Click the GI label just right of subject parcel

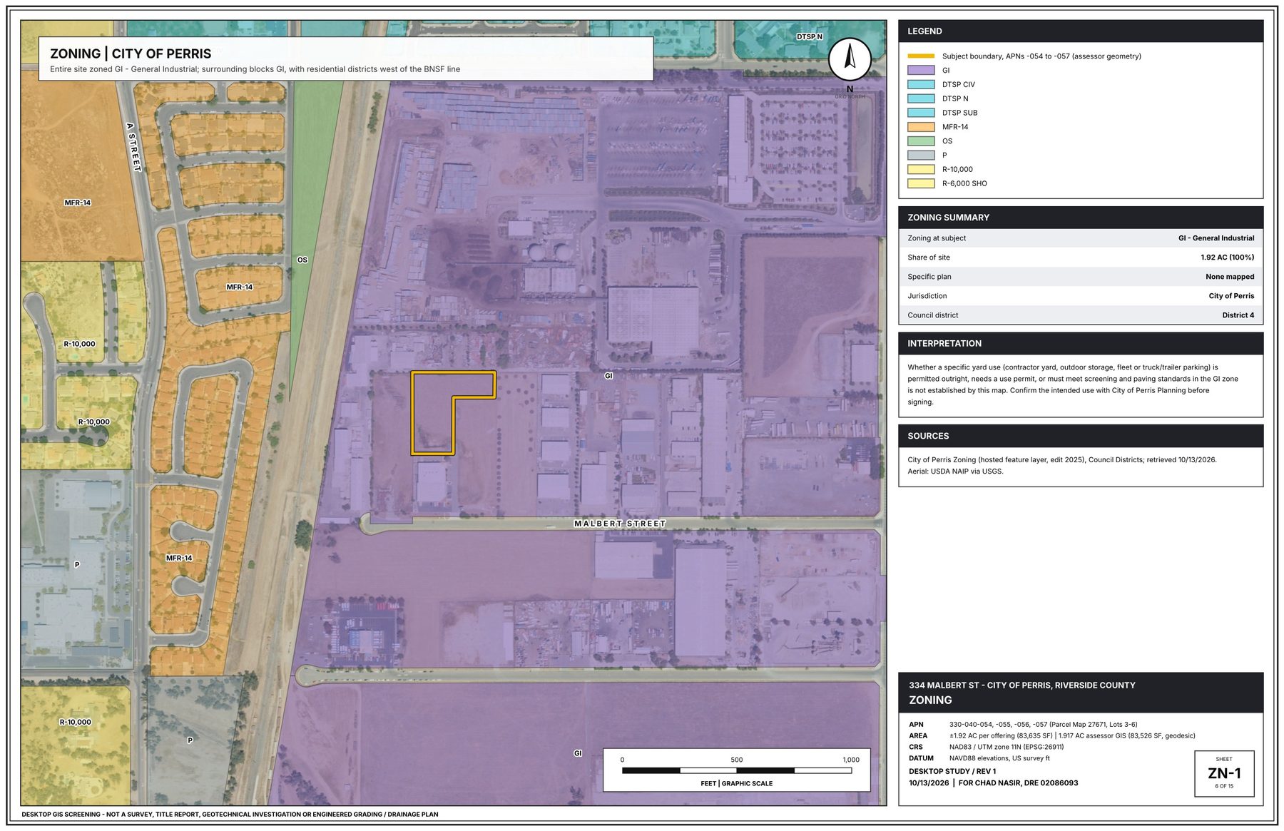[608, 376]
